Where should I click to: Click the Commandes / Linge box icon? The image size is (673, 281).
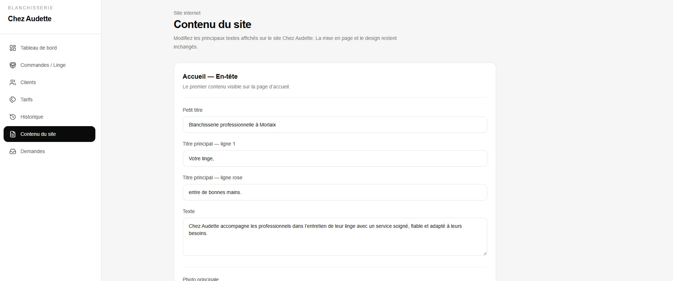pos(13,65)
